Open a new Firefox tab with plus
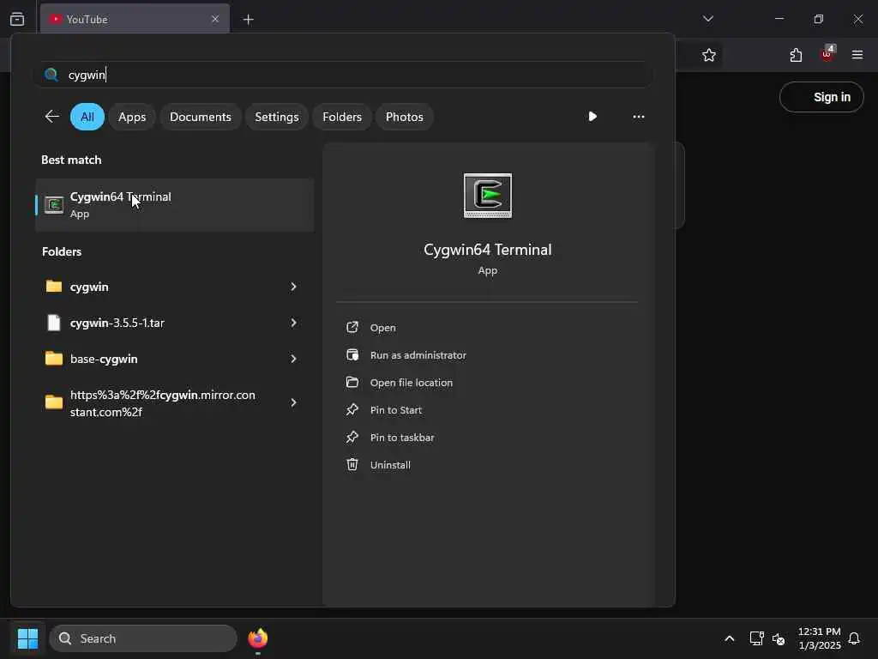 pyautogui.click(x=248, y=20)
